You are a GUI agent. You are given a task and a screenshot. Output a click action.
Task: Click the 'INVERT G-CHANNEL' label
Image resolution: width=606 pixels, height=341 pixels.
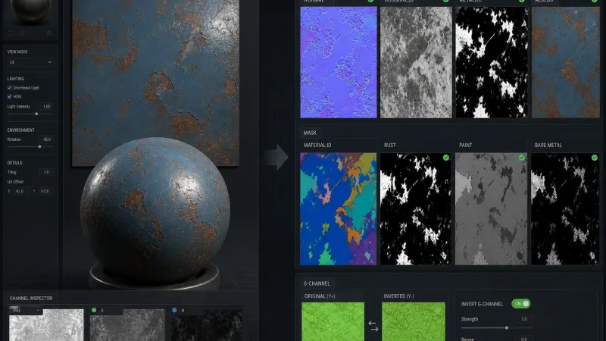pos(482,304)
